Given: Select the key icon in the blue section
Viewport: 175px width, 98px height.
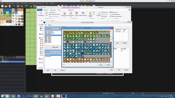Looking at the screenshot, I should point(74,48).
